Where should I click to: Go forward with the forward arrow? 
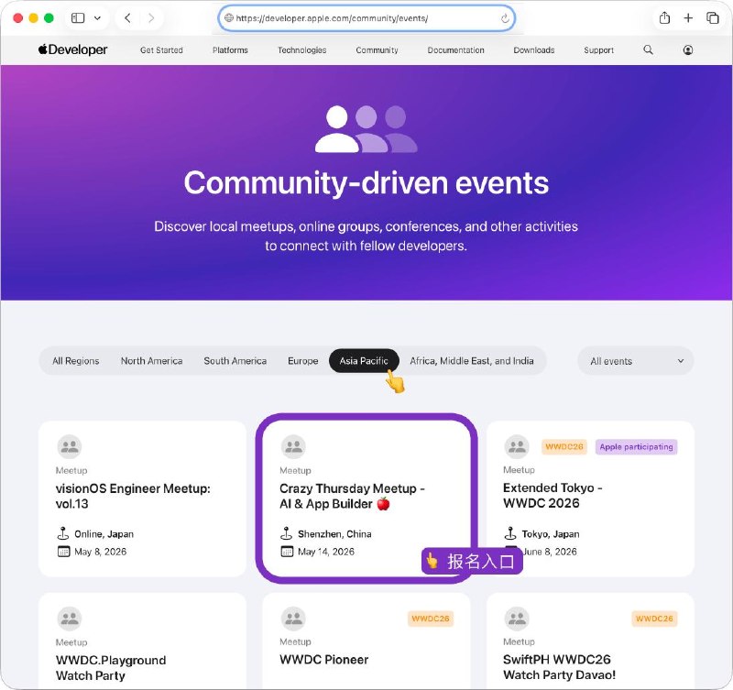tap(151, 18)
